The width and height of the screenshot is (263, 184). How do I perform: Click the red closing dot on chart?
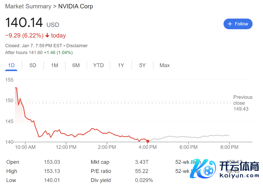148,141
